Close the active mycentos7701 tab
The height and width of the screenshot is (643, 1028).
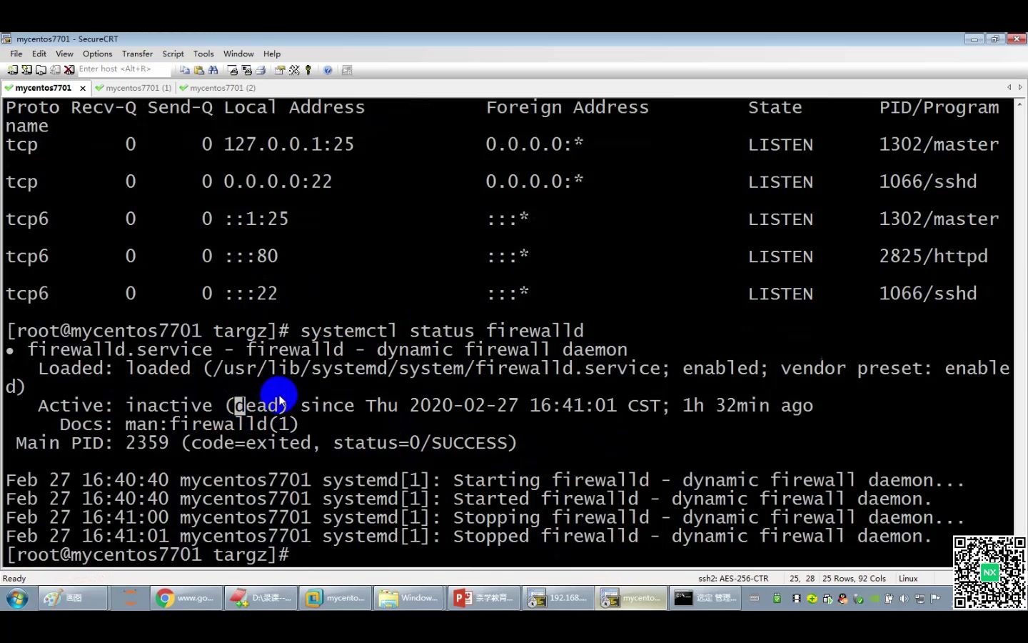click(83, 88)
